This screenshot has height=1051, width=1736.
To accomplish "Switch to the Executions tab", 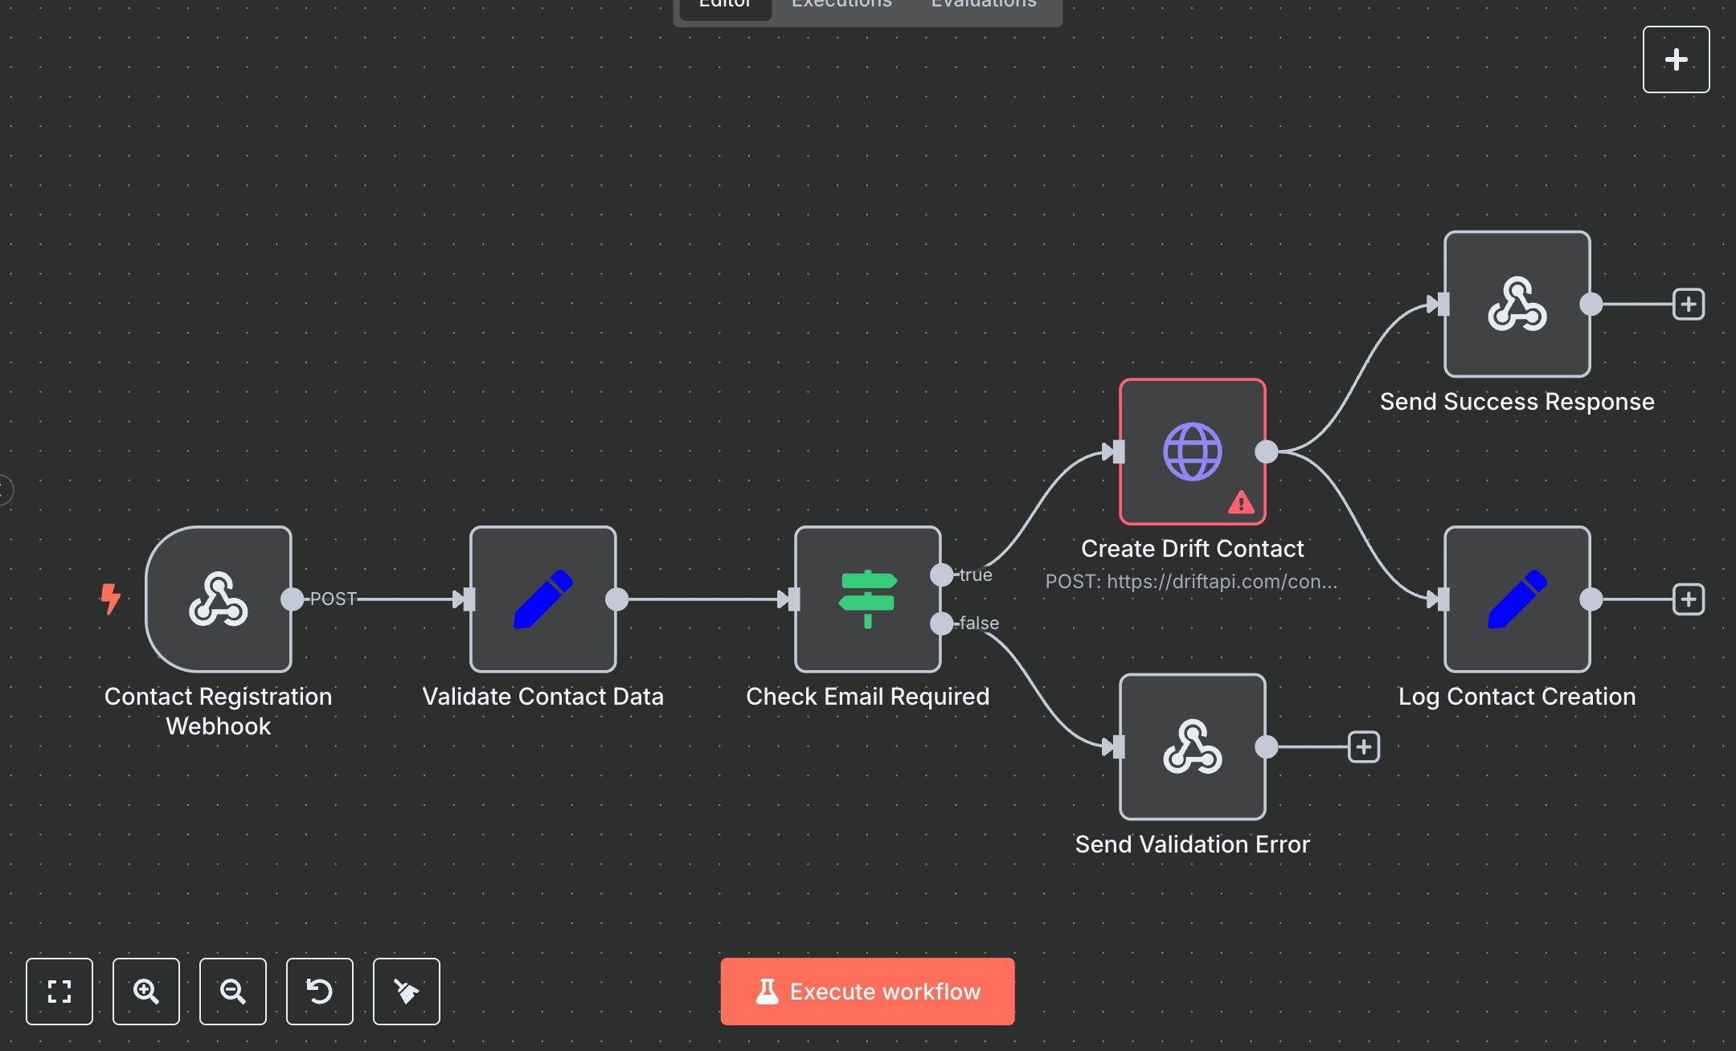I will pos(841,6).
